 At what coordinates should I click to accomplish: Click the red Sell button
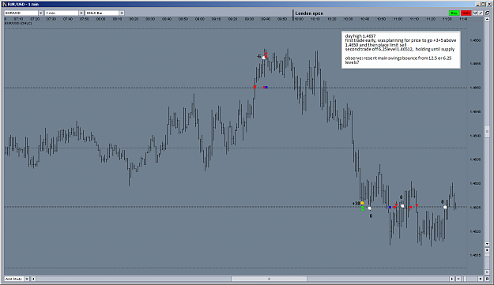point(466,13)
